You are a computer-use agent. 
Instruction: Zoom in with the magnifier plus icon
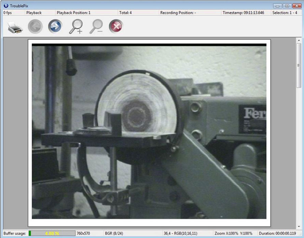[x=76, y=27]
